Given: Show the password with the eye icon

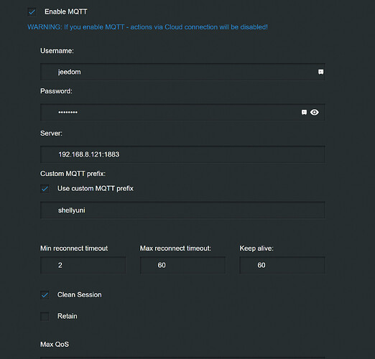Looking at the screenshot, I should 315,112.
